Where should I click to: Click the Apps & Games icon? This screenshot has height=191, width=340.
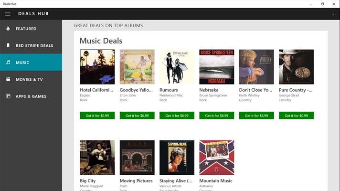[8, 96]
